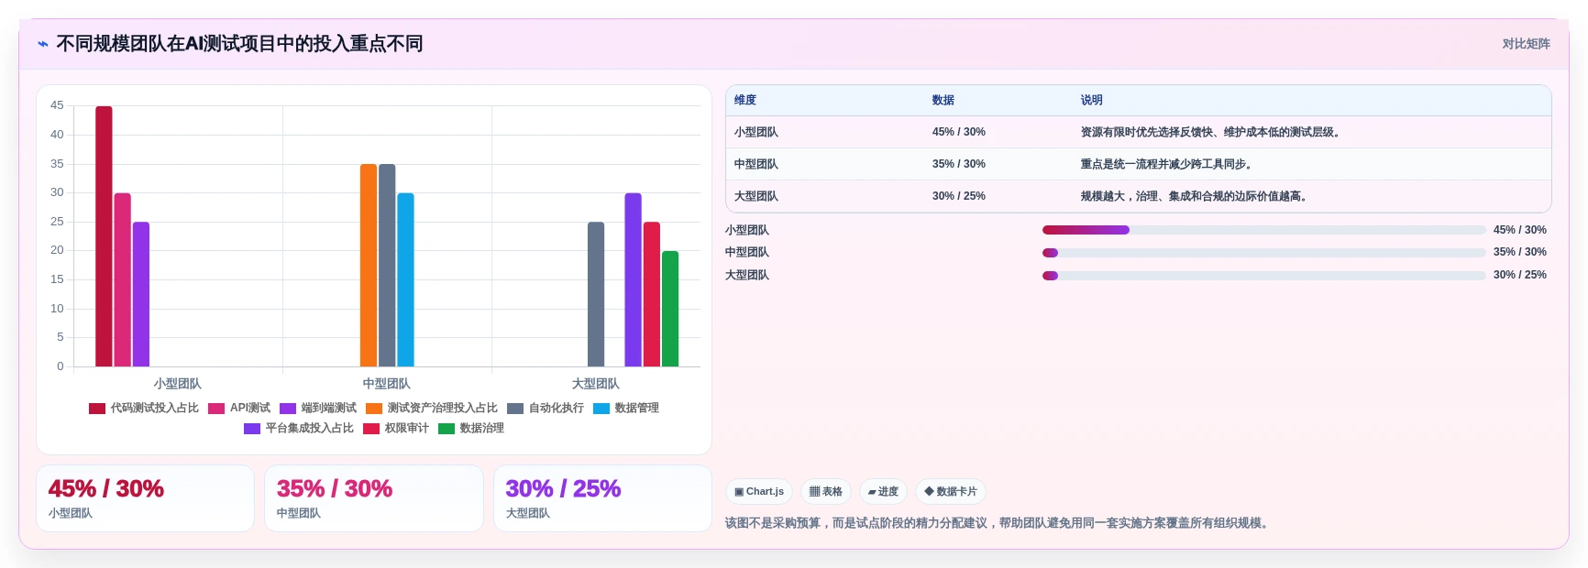This screenshot has height=568, width=1588.
Task: Click the tallest crimson bar in 小型团队
Action: (105, 236)
